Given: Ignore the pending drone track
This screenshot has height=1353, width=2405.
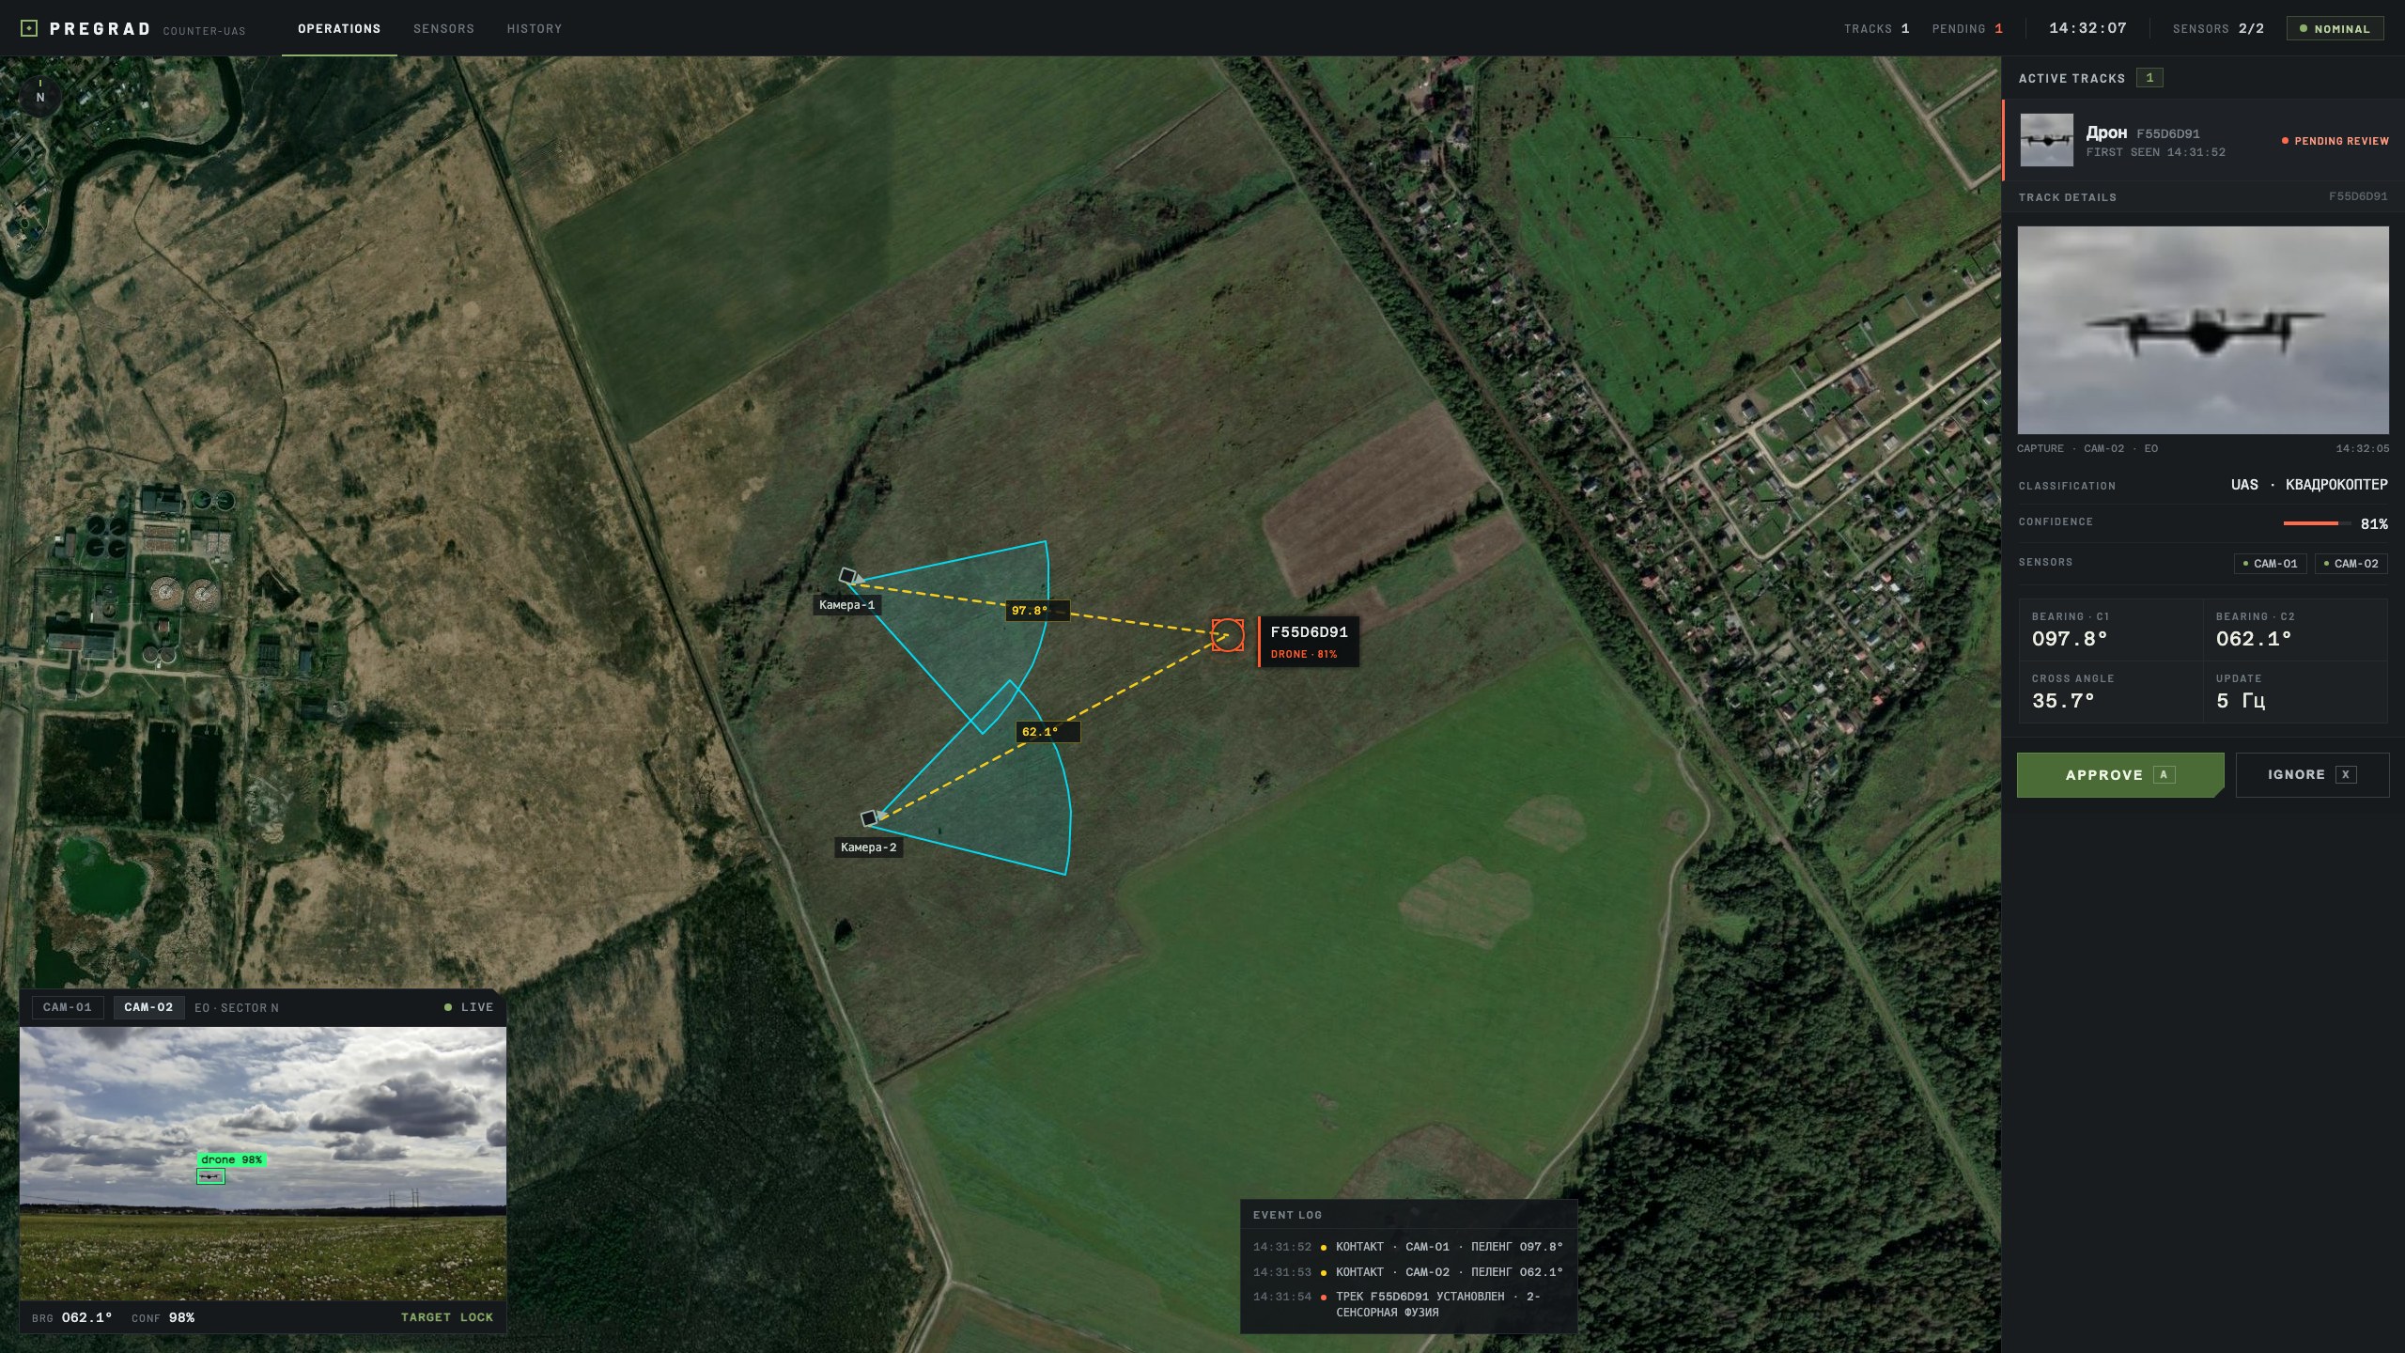Looking at the screenshot, I should pyautogui.click(x=2312, y=775).
